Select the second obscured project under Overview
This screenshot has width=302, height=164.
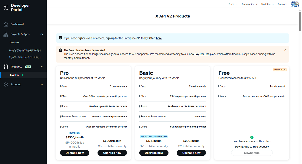[x=25, y=57]
